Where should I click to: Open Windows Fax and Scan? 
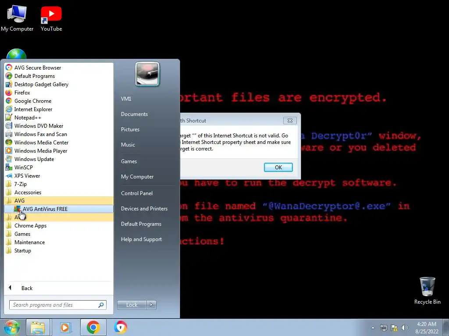pos(59,134)
